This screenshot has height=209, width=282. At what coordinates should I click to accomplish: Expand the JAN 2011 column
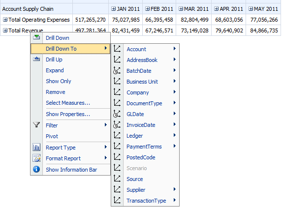tap(113, 9)
